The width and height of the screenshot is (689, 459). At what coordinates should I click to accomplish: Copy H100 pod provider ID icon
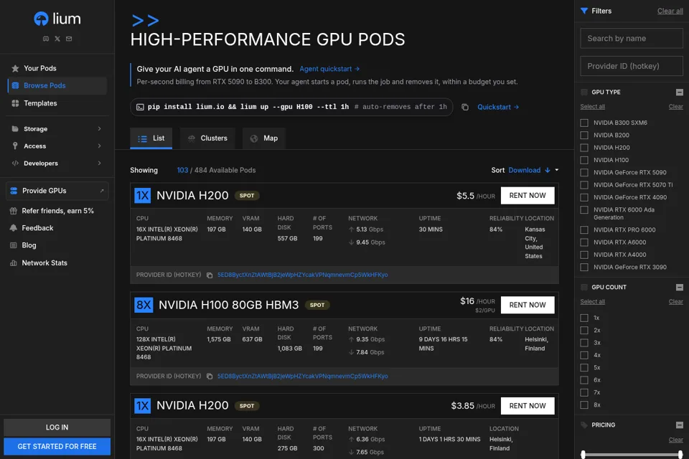coord(210,377)
